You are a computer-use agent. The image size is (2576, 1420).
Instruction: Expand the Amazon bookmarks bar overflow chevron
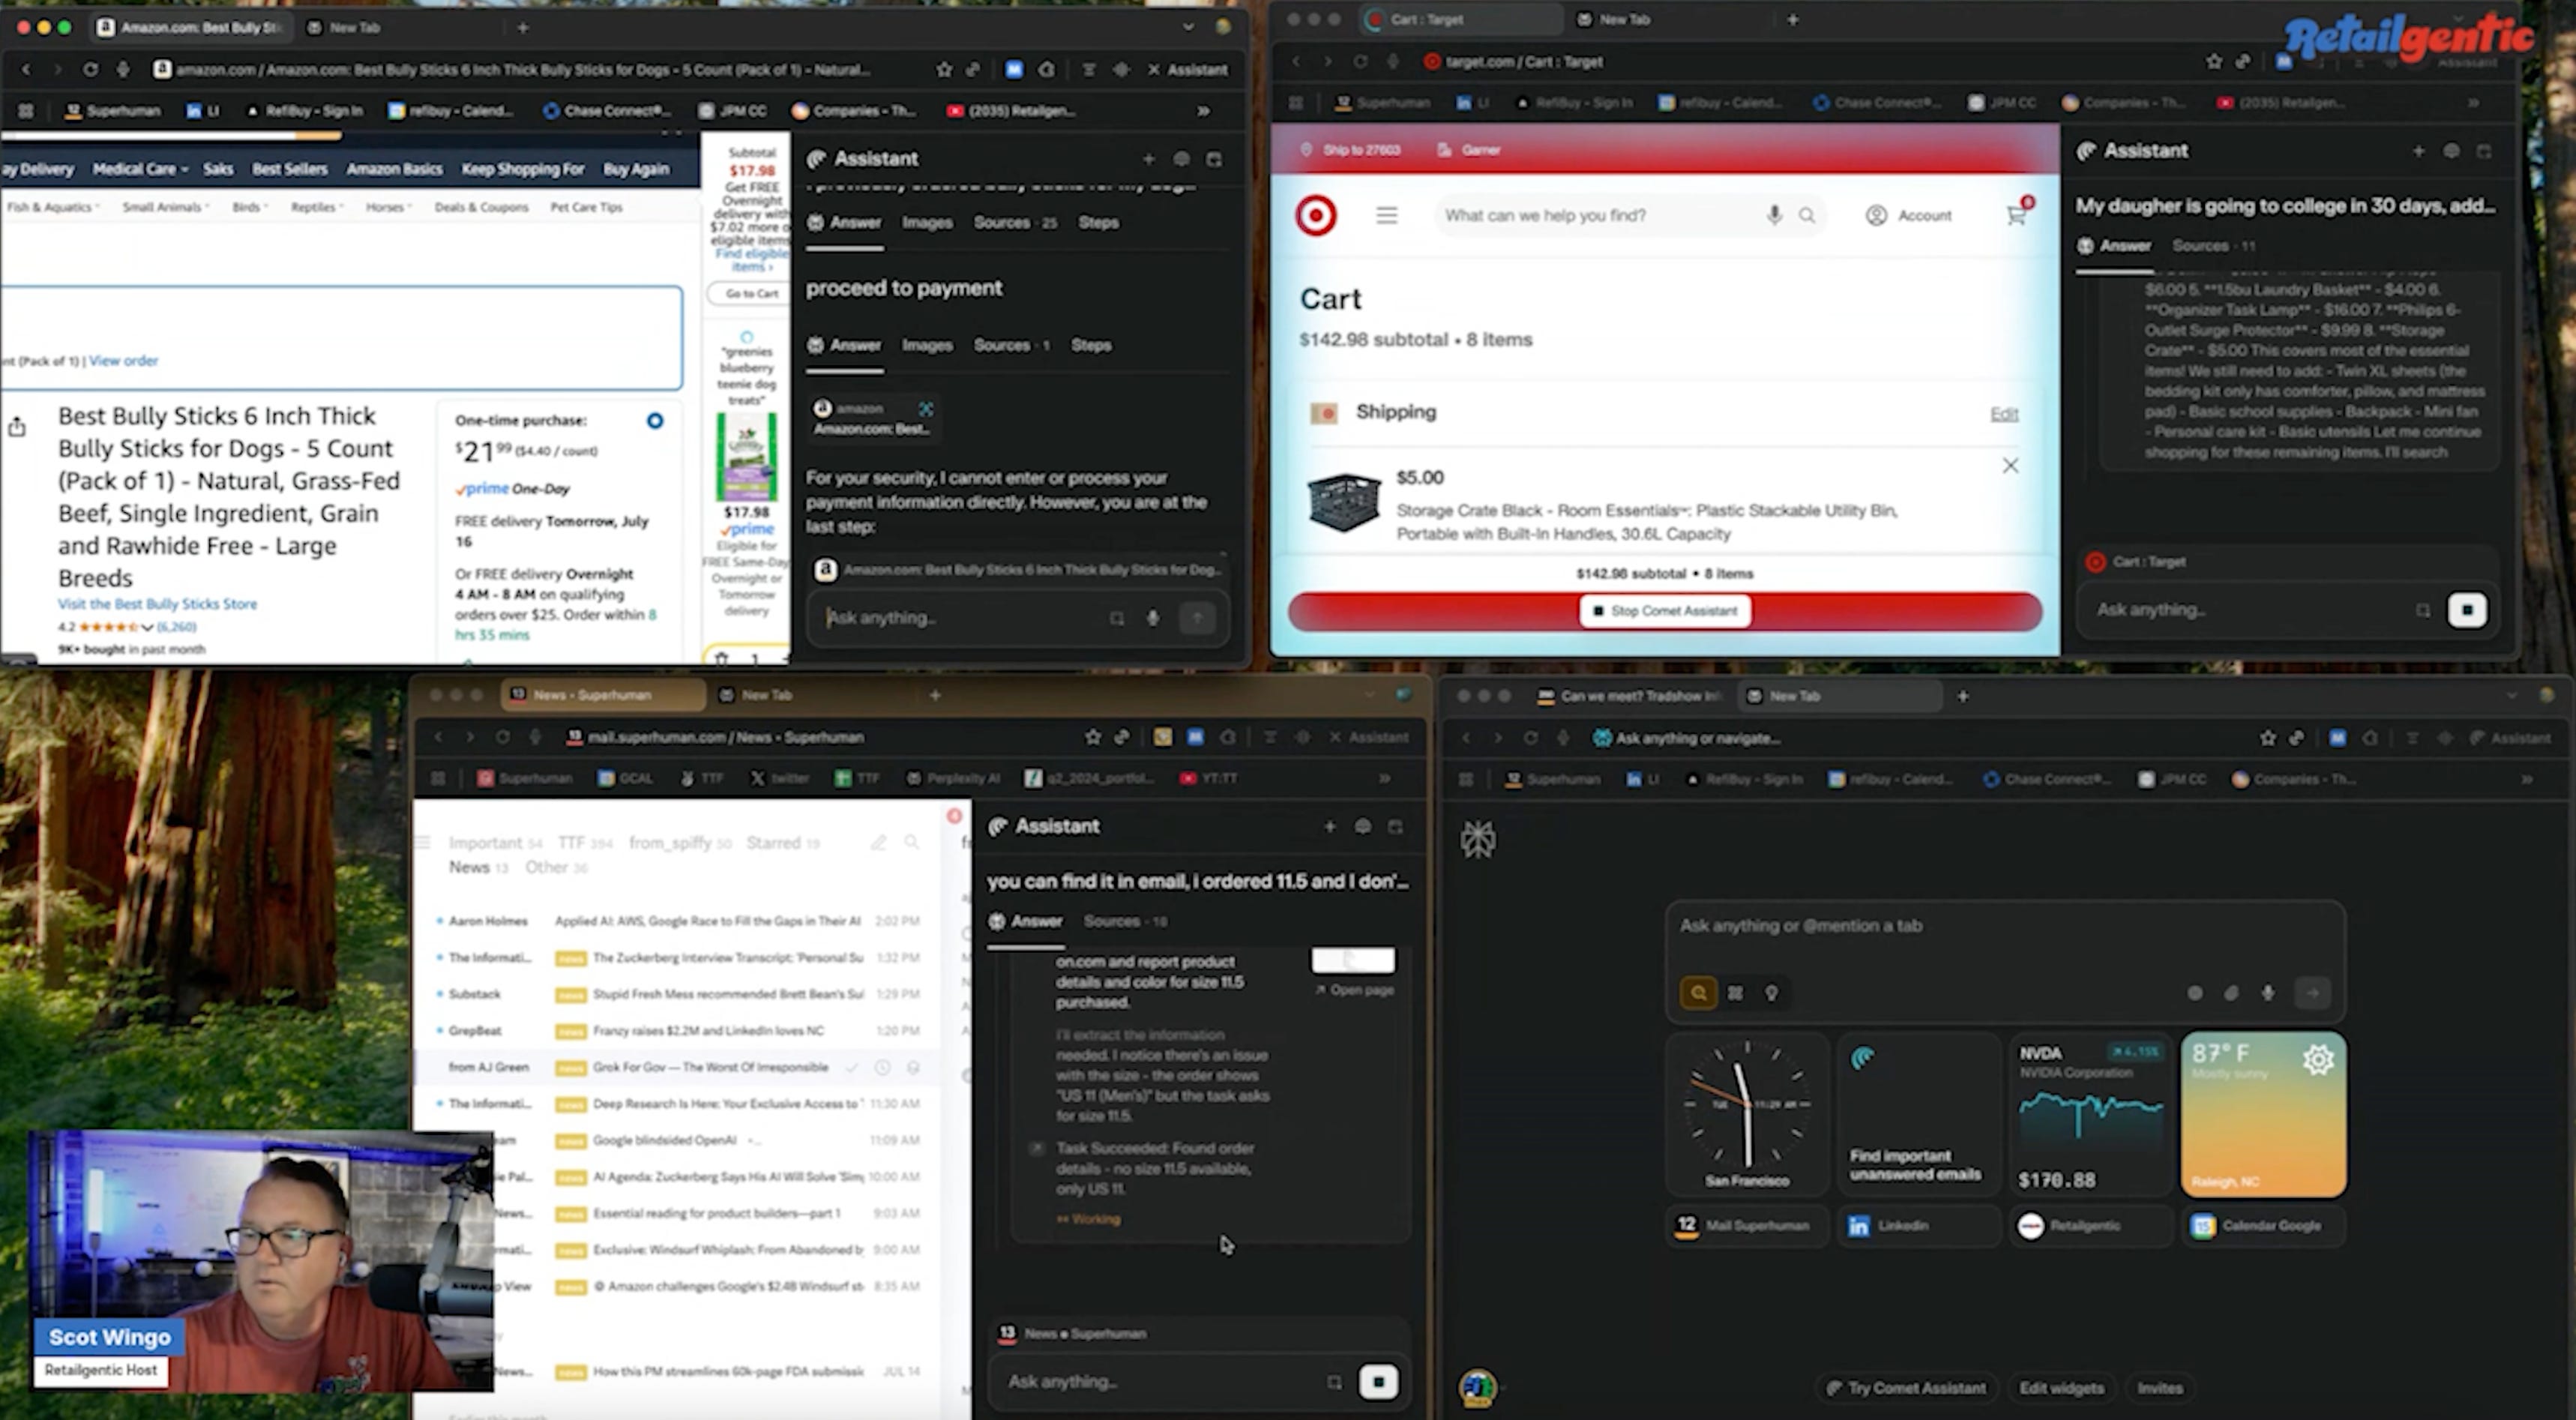1203,111
